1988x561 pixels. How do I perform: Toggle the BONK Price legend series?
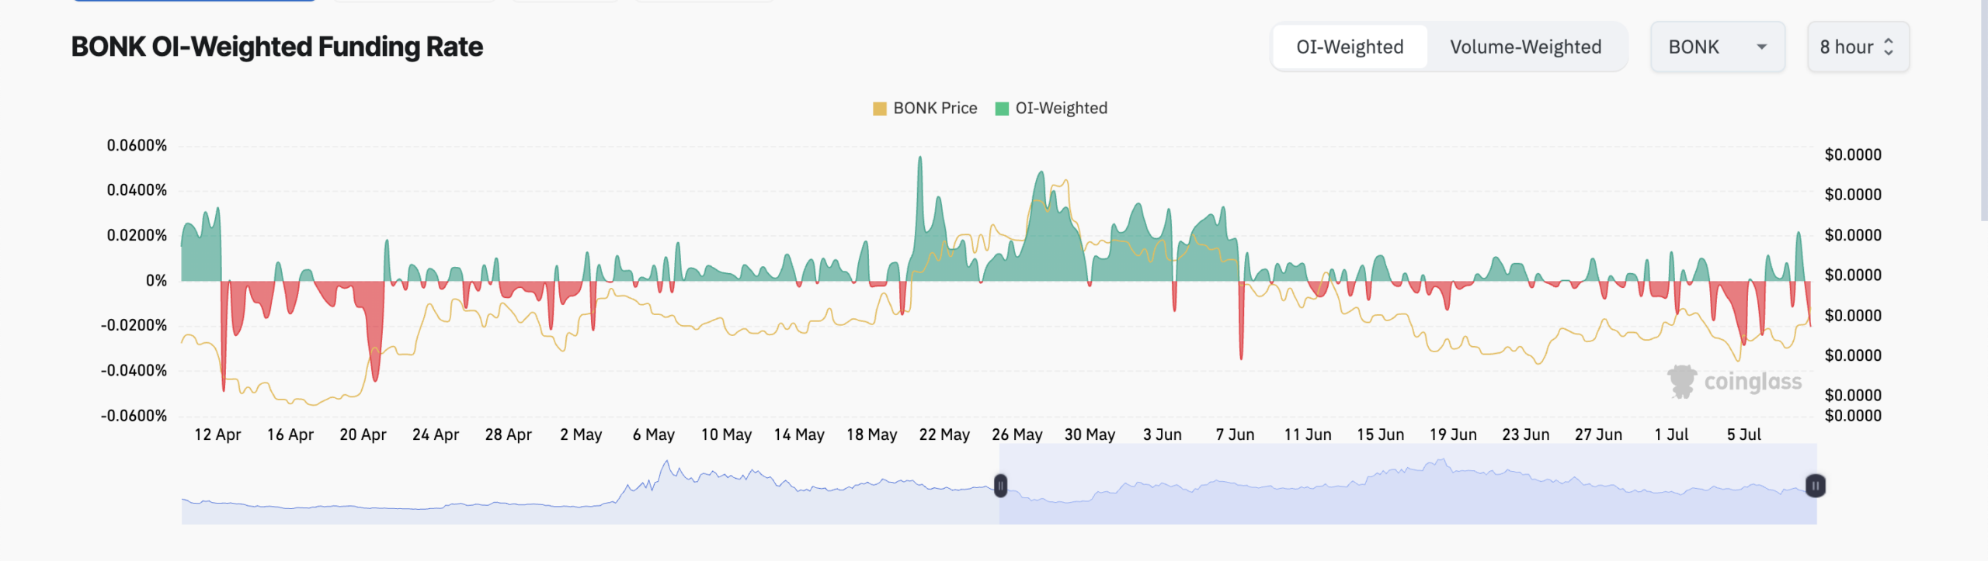(x=925, y=109)
